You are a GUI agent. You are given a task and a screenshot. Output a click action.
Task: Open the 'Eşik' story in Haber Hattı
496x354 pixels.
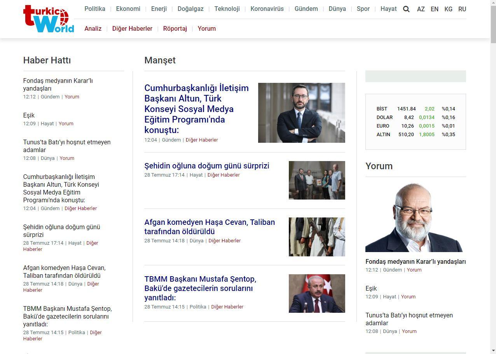[x=29, y=115]
